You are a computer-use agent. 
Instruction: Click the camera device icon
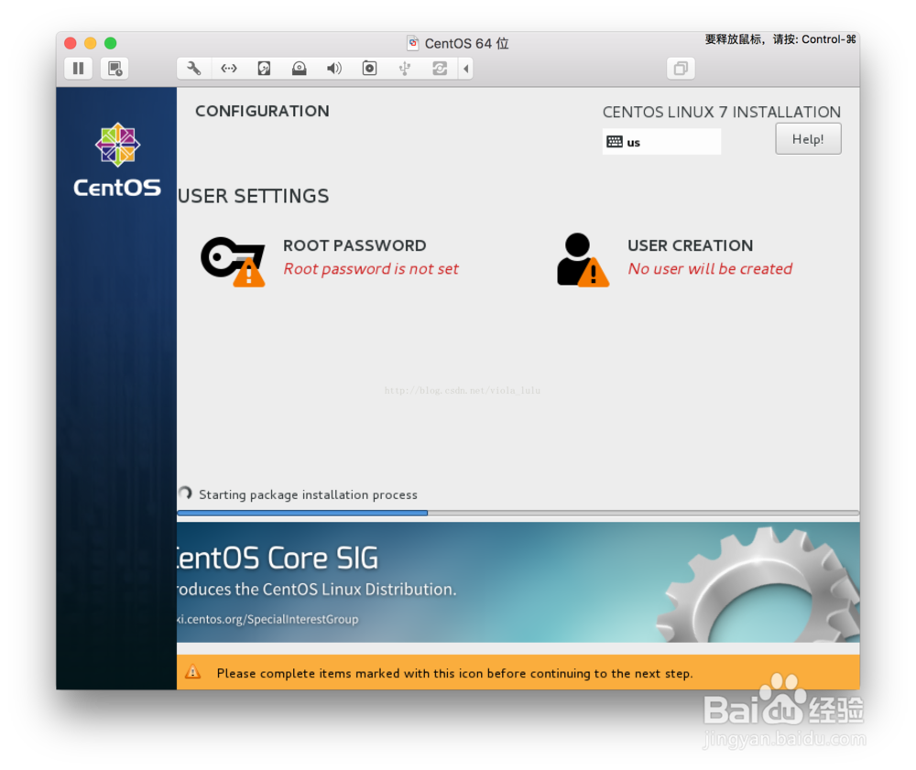(x=369, y=69)
